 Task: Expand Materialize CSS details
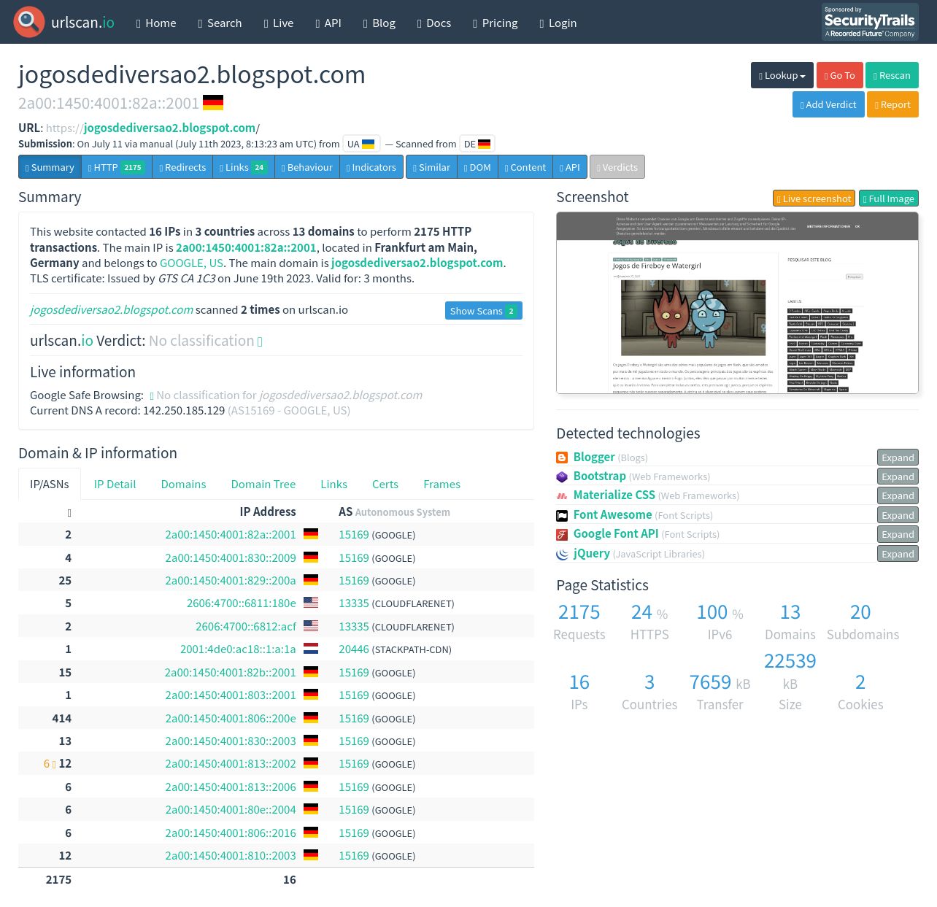tap(898, 495)
